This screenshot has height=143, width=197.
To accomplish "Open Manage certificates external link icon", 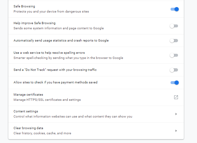I will pos(176,97).
